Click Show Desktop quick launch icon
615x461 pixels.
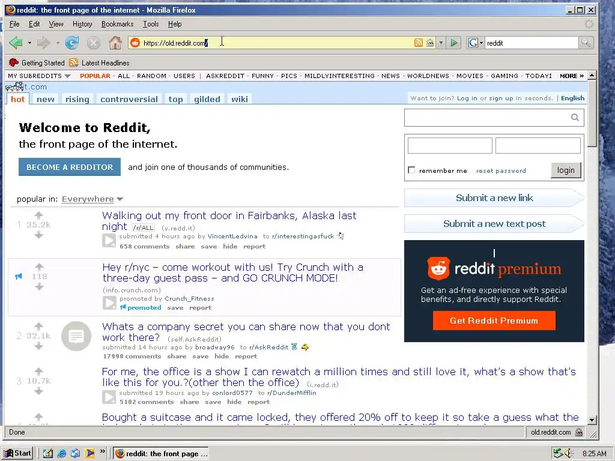(x=47, y=454)
